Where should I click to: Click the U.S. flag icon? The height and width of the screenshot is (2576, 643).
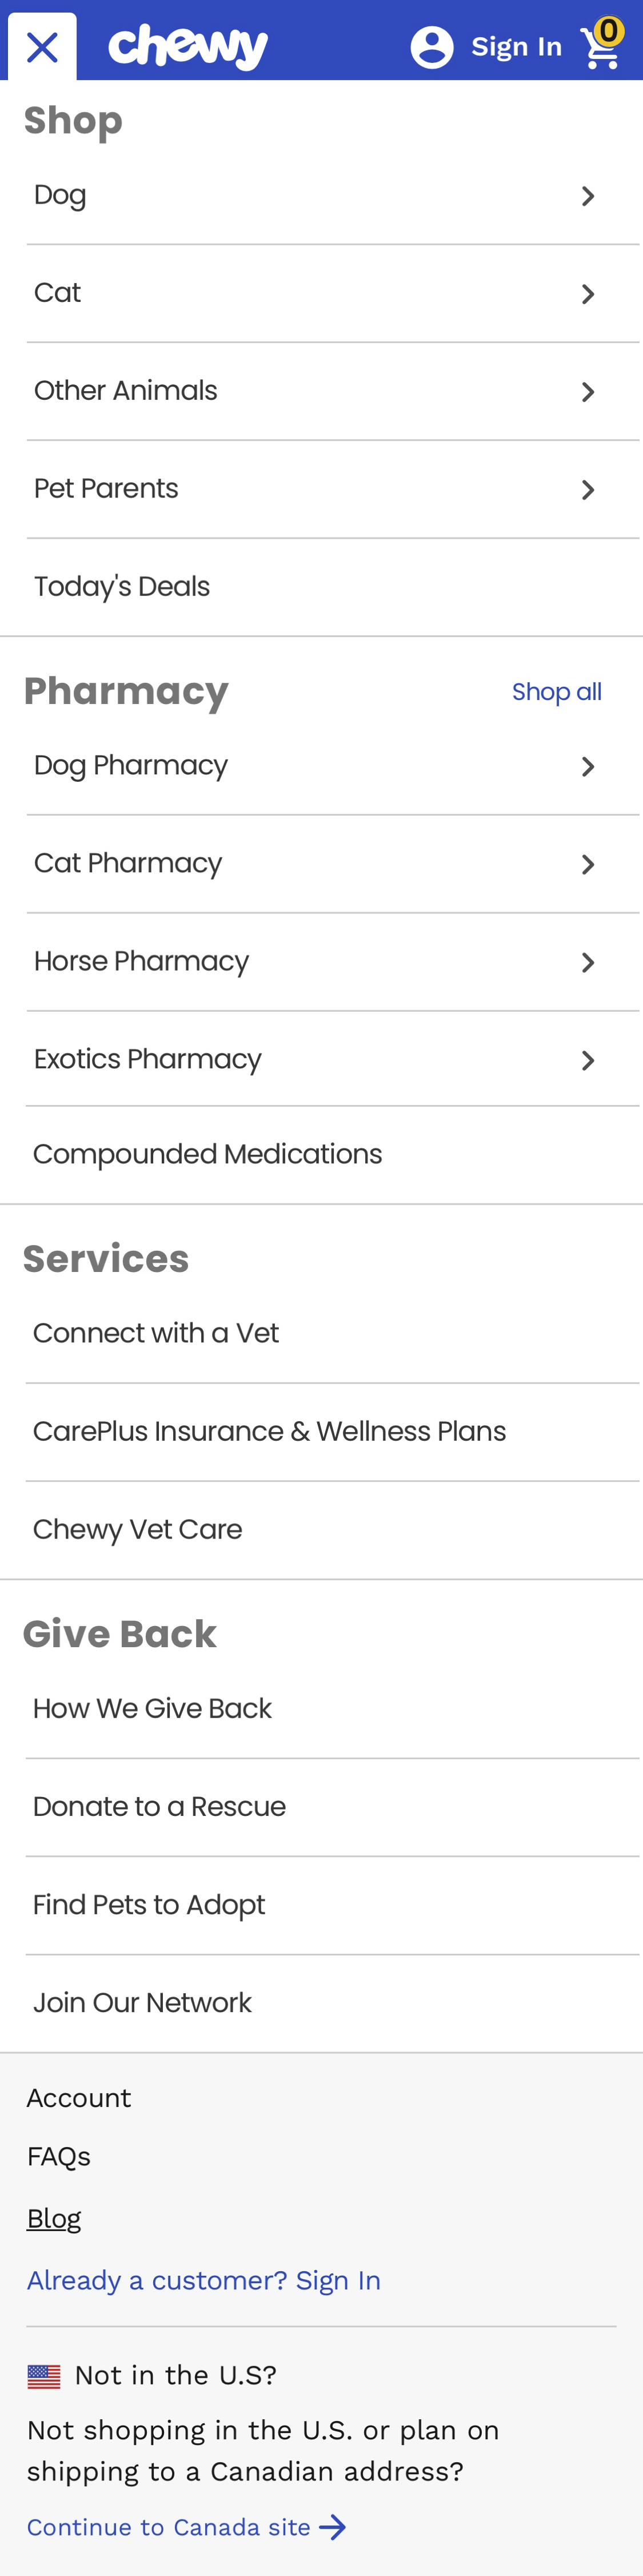[44, 2373]
